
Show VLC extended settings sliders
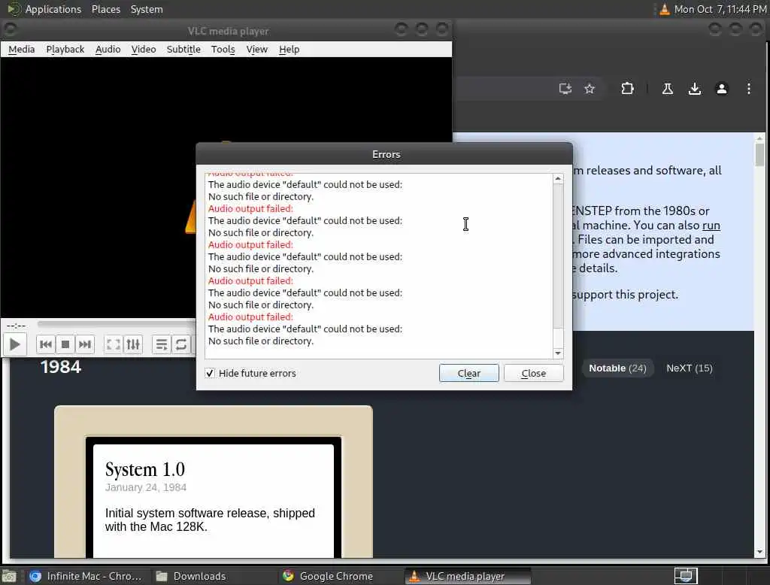(133, 344)
